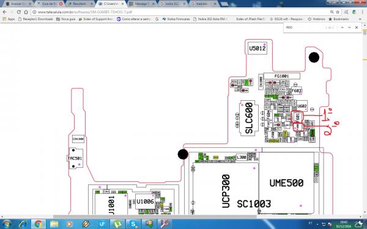This screenshot has width=367, height=229.
Task: Reload the page with the refresh icon
Action: click(19, 12)
